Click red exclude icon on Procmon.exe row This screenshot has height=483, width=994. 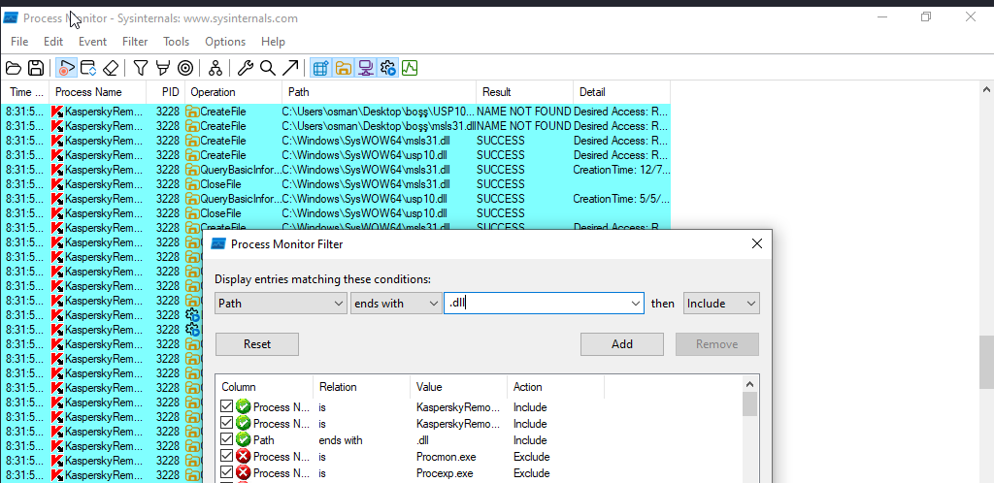pyautogui.click(x=244, y=457)
